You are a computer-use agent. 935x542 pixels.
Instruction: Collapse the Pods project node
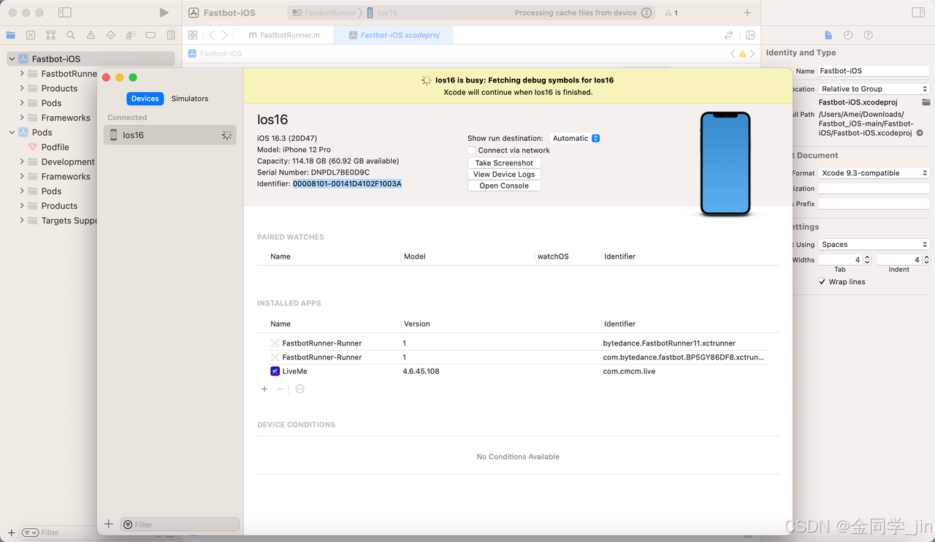pos(12,132)
